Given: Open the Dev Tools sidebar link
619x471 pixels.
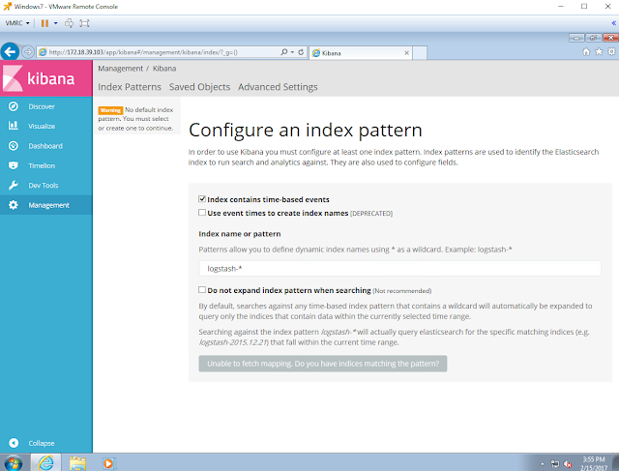Looking at the screenshot, I should [x=43, y=186].
